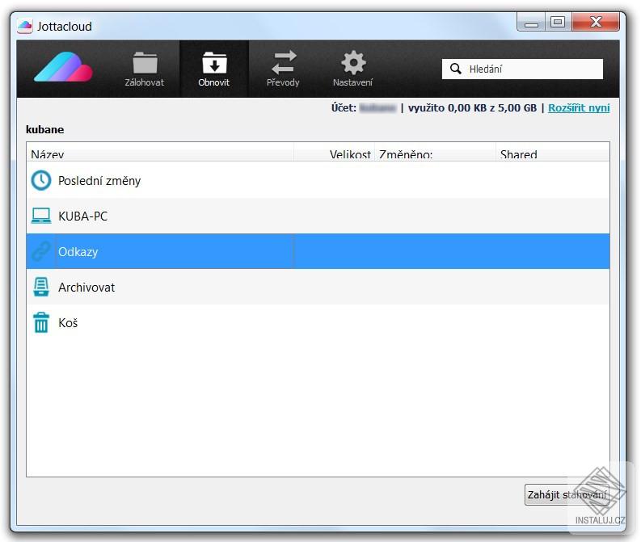Open the Rozšířit nyní upgrade link
Viewport: 641px width, 542px height.
point(579,107)
